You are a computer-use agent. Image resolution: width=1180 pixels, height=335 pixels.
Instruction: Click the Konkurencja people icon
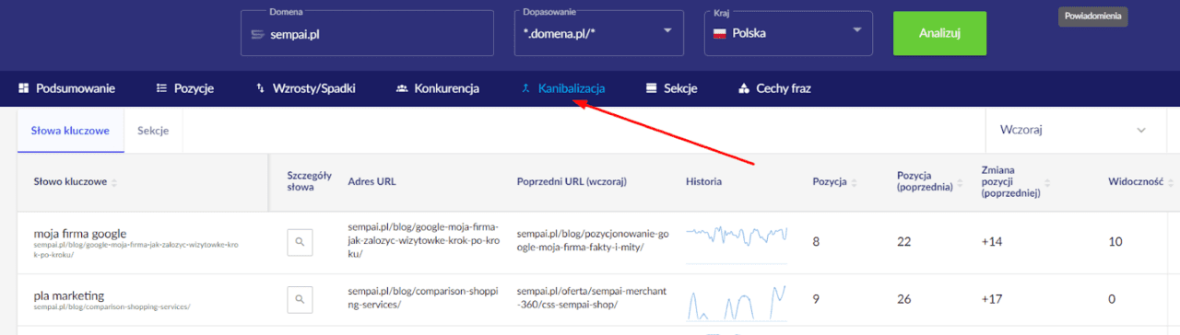tap(402, 89)
